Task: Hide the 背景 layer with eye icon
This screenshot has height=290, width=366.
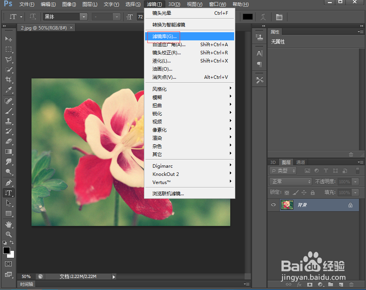Action: pyautogui.click(x=273, y=205)
